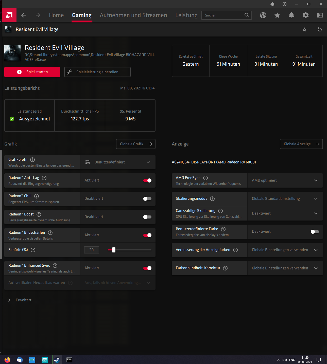Toggle the sidebar panel icon
The height and width of the screenshot is (364, 327).
[x=320, y=15]
